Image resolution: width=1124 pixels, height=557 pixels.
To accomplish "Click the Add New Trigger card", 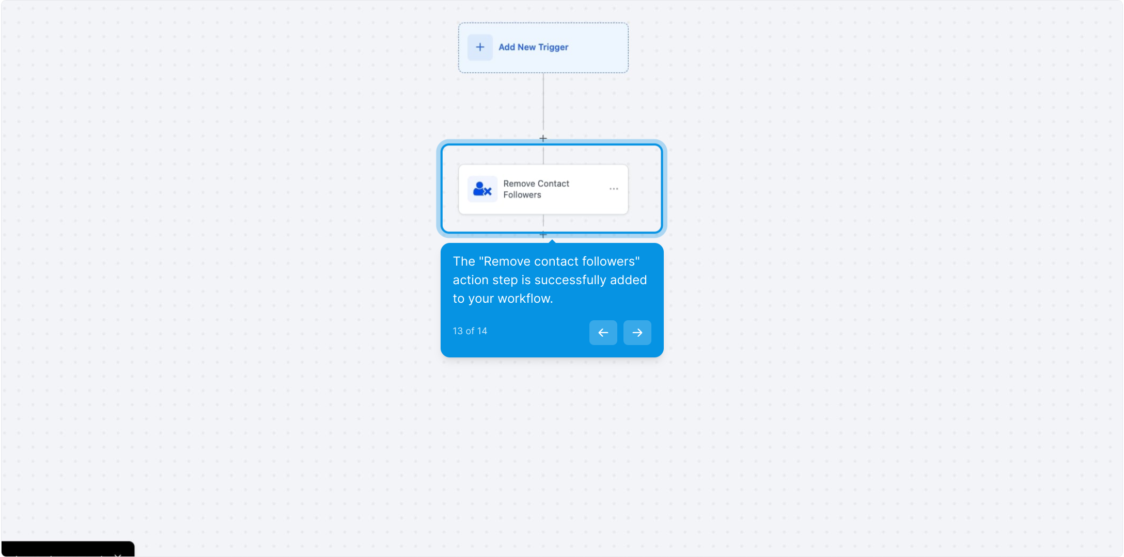I will (543, 47).
